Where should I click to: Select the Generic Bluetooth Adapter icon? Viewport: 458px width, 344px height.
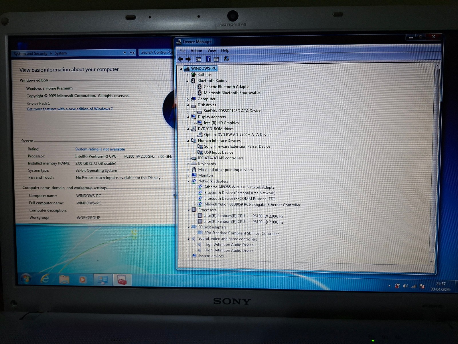(200, 87)
